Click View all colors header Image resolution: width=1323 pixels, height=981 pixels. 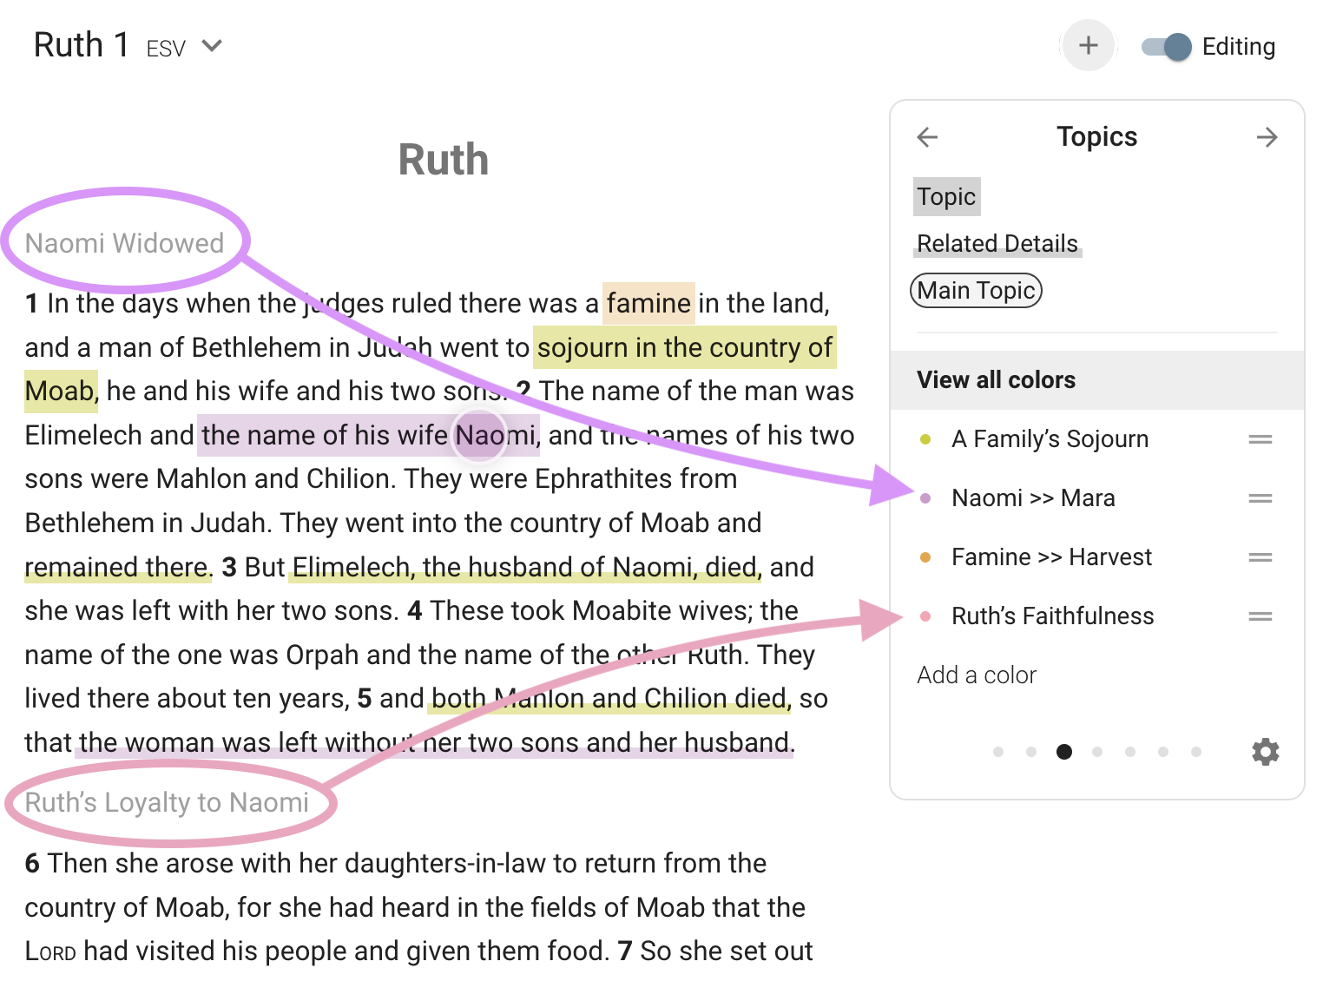point(1097,380)
